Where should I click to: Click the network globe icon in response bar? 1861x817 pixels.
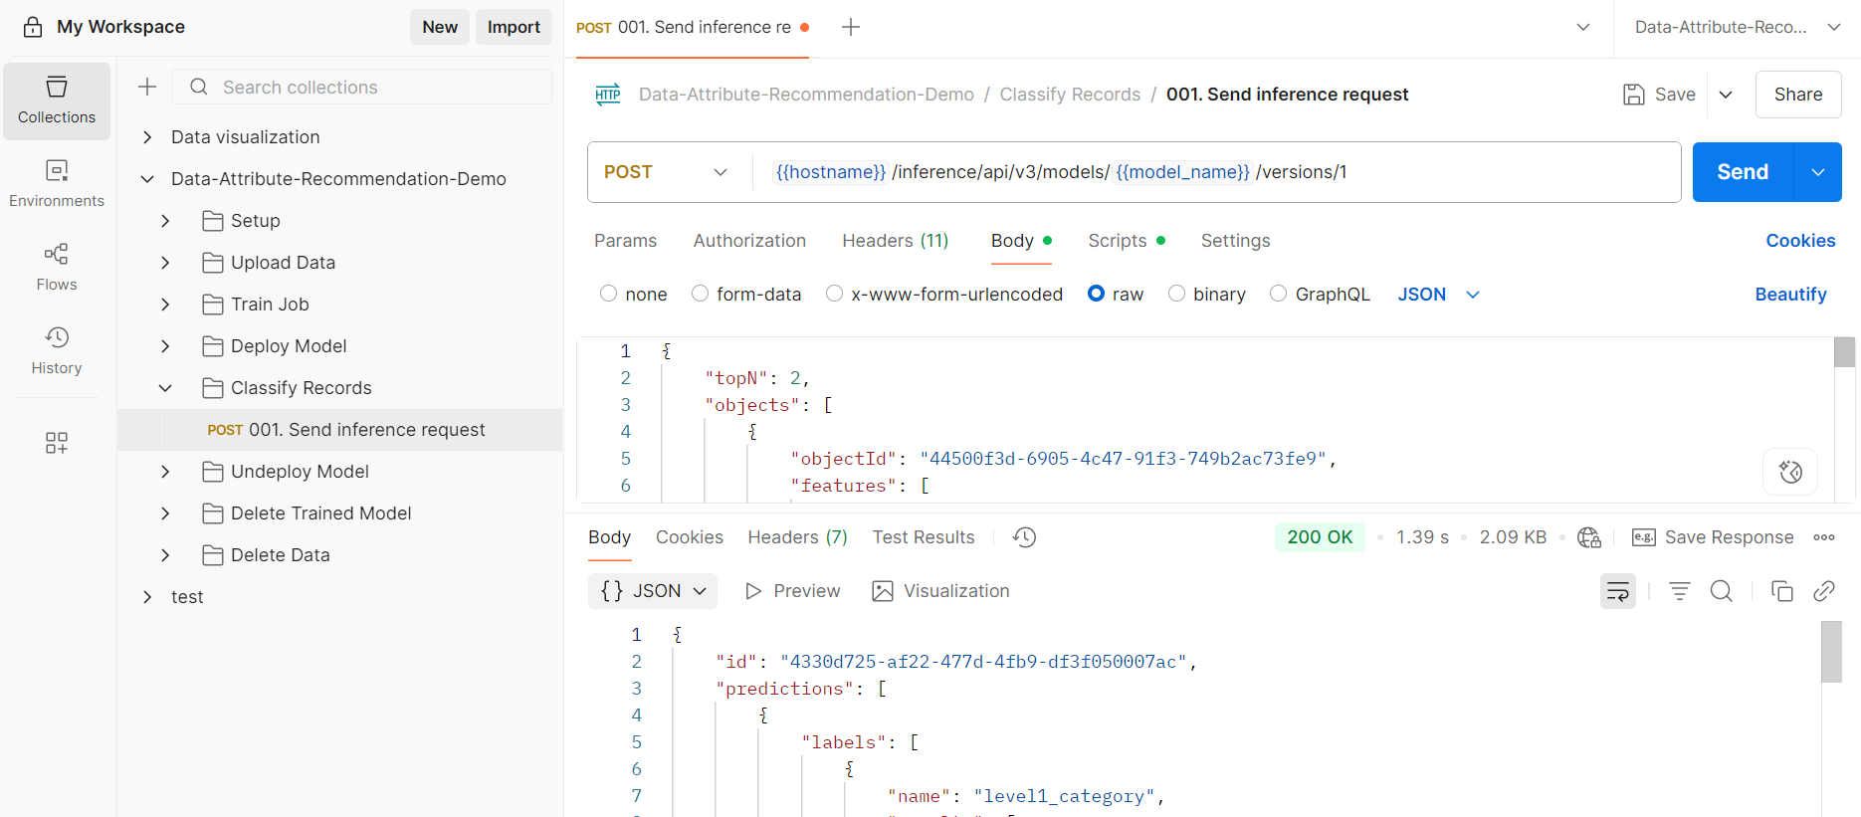point(1589,537)
